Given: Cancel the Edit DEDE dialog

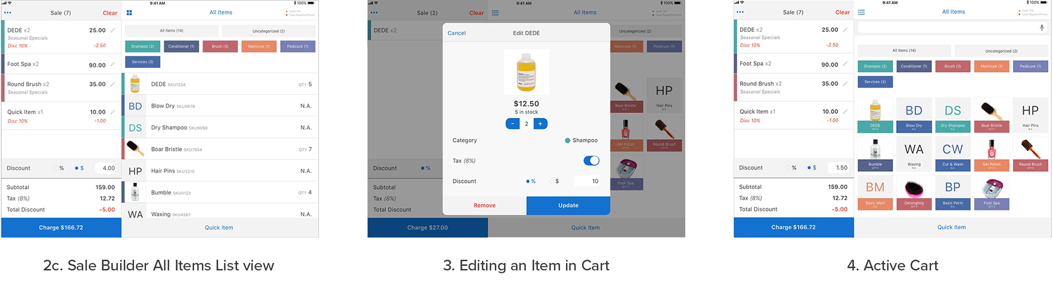Looking at the screenshot, I should (x=456, y=33).
